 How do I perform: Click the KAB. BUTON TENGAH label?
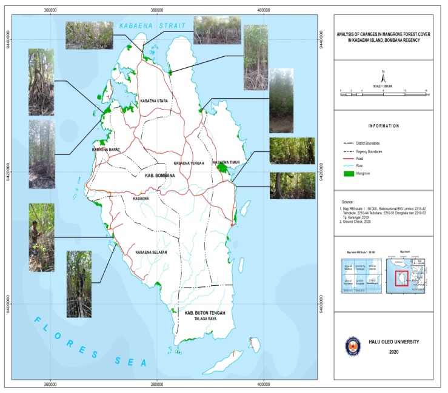[x=201, y=312]
